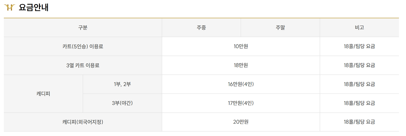Click the 17만원(4인) price cell

pyautogui.click(x=241, y=103)
